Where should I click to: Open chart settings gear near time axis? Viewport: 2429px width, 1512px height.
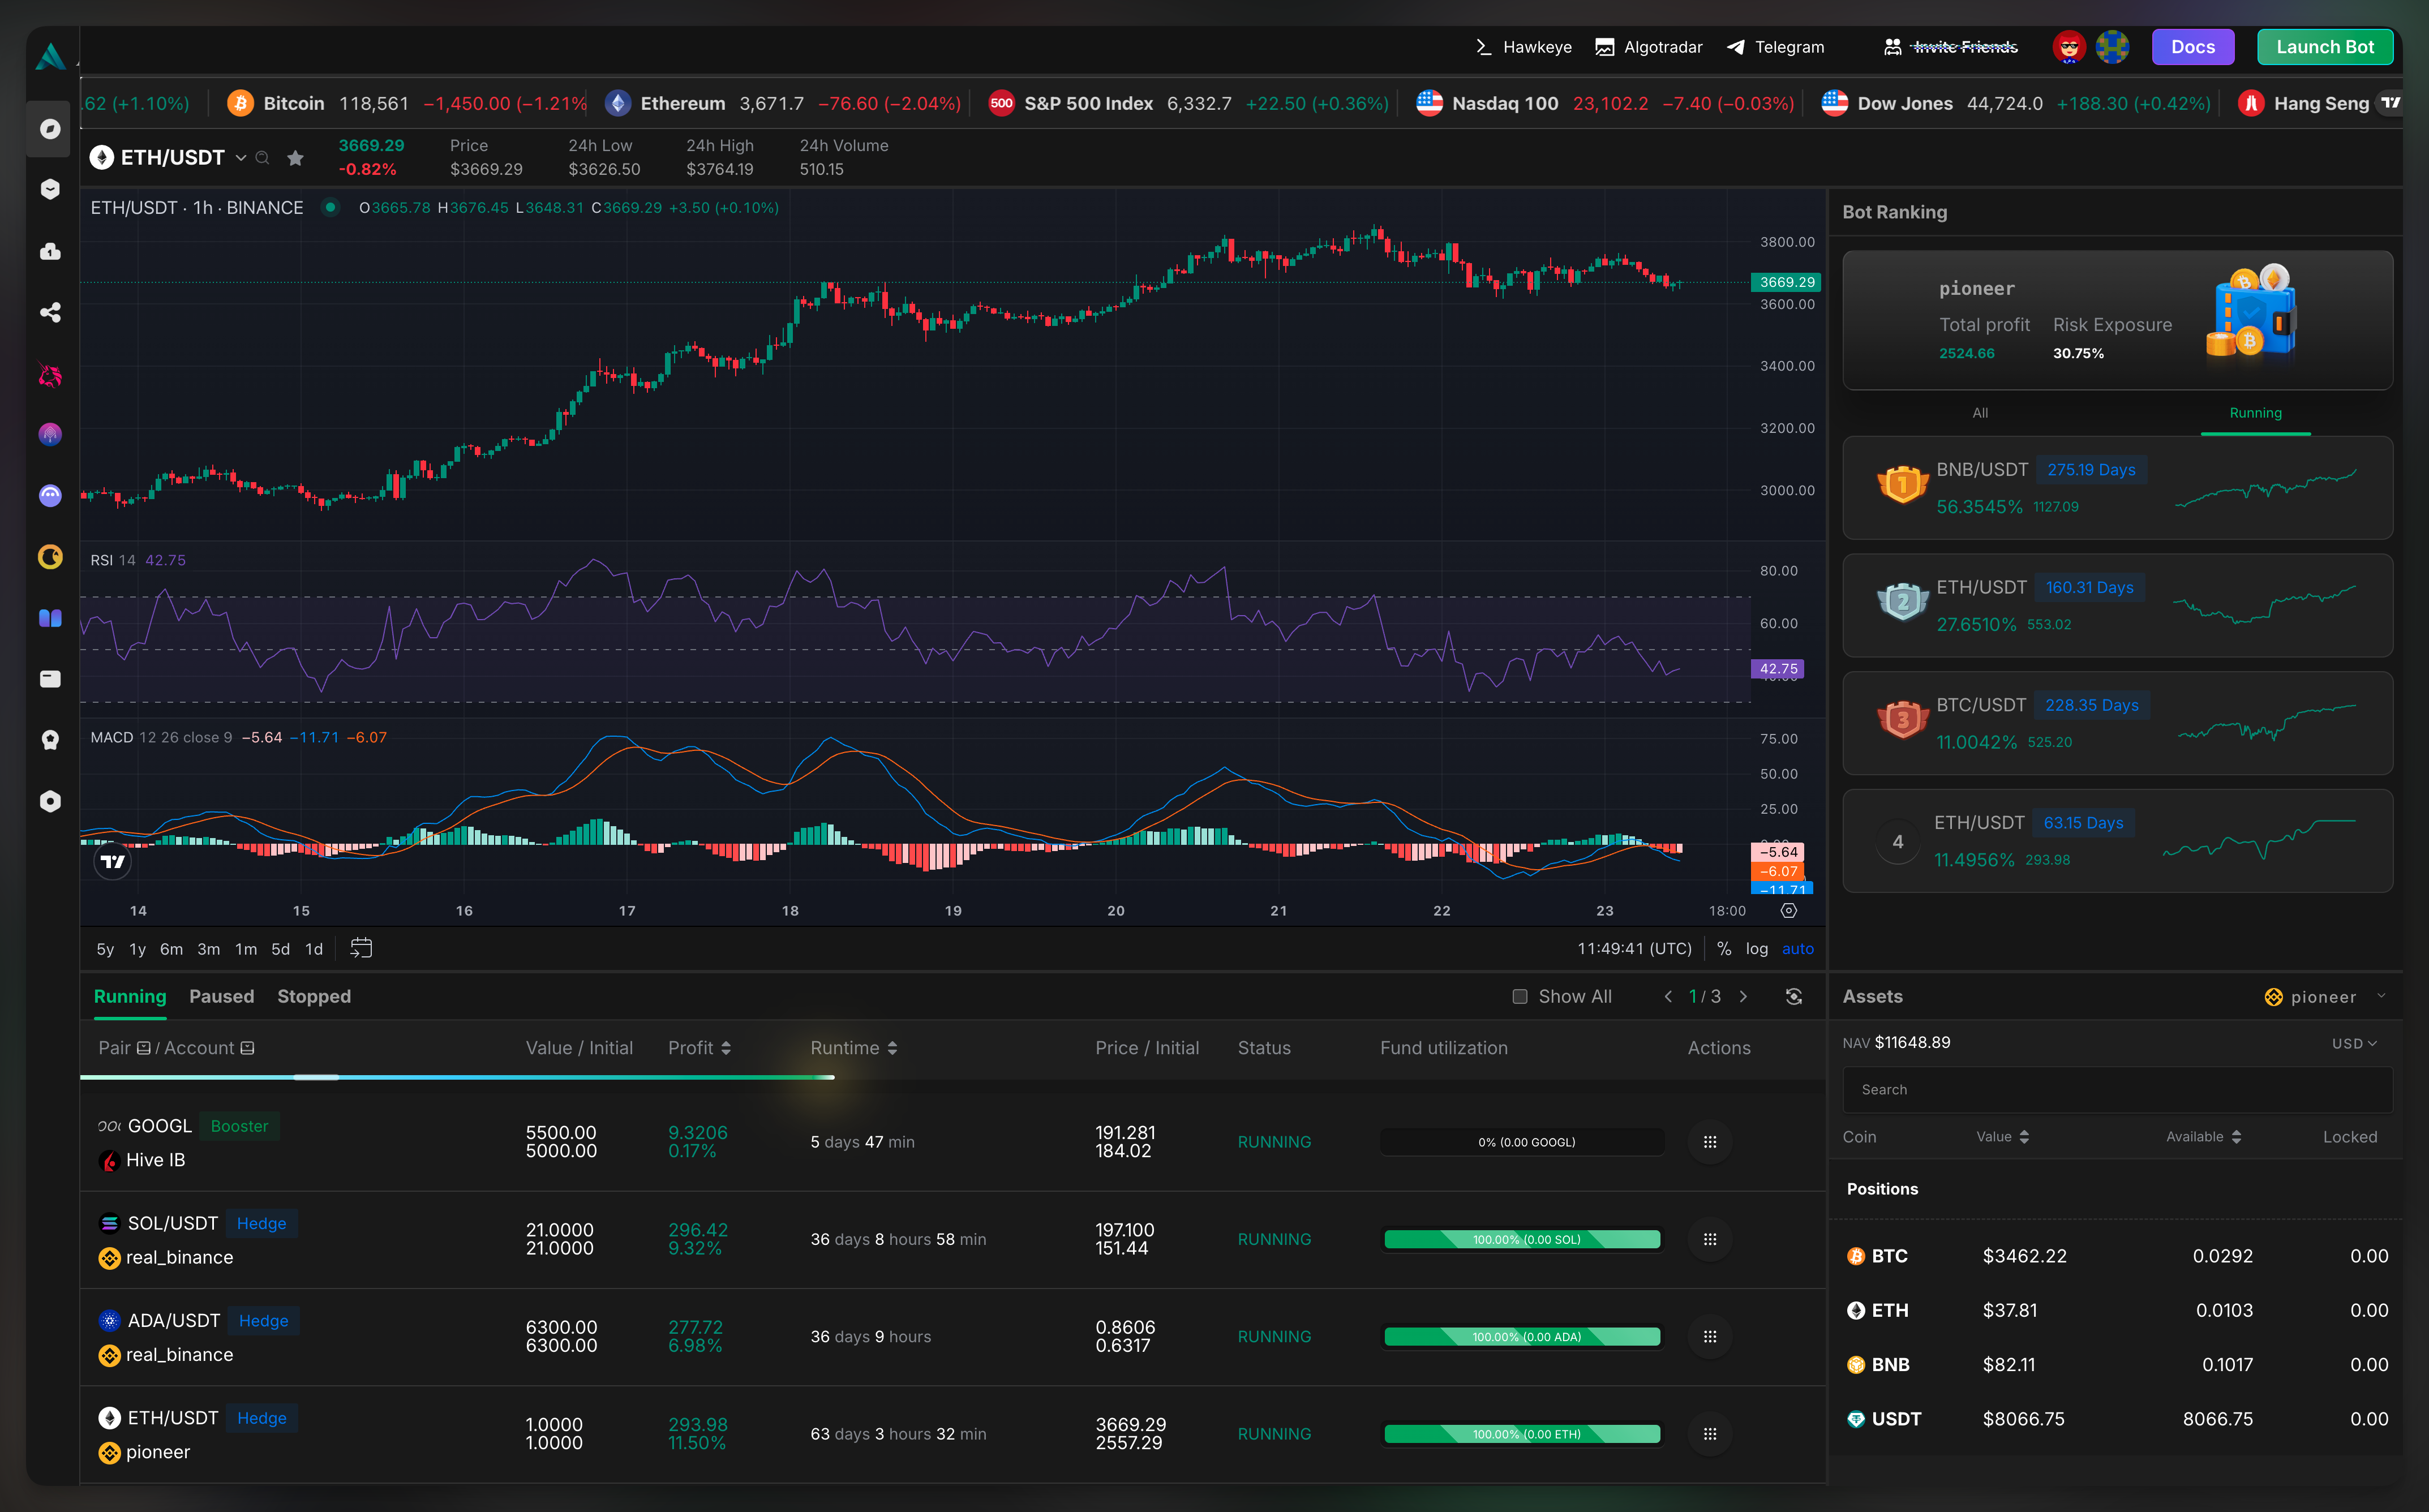pos(1789,910)
